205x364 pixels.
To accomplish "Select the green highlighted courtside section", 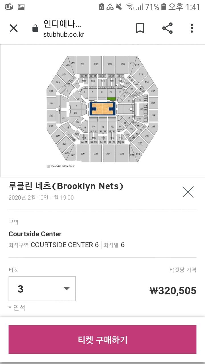I will click(x=111, y=99).
